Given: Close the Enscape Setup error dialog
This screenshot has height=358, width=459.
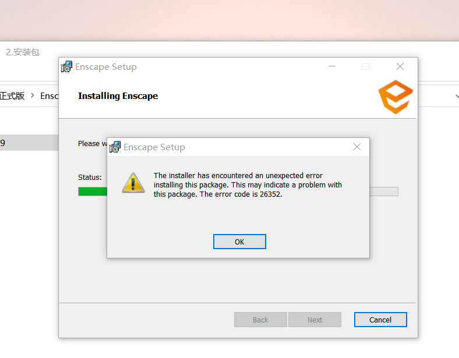Looking at the screenshot, I should pyautogui.click(x=357, y=147).
